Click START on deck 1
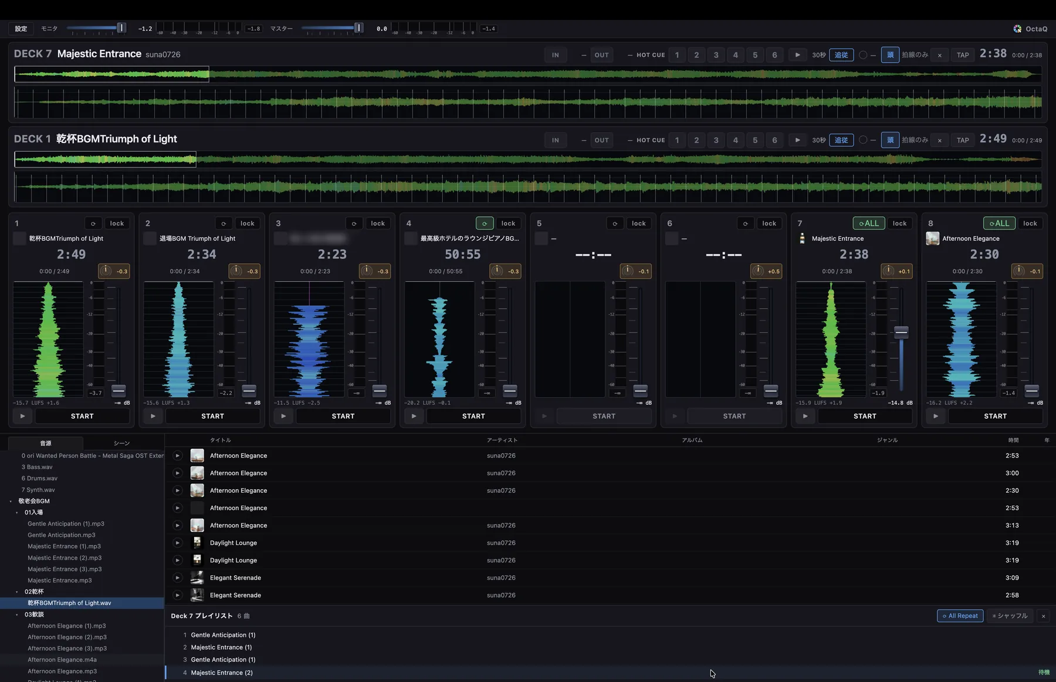The height and width of the screenshot is (682, 1056). tap(82, 416)
